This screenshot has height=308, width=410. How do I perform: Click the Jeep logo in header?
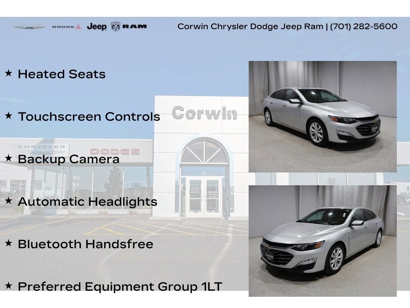[97, 26]
